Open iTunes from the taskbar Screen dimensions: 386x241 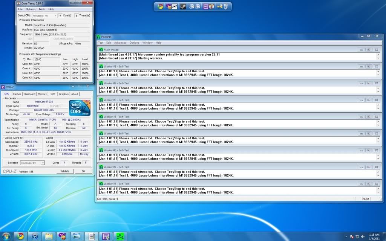35,236
